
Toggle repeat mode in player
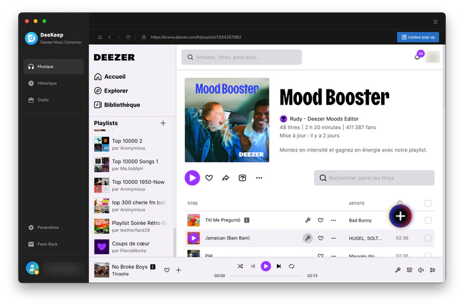292,266
